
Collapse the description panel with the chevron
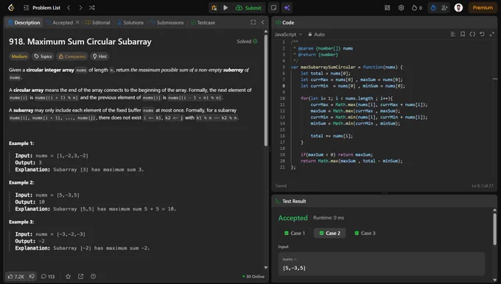pyautogui.click(x=262, y=22)
